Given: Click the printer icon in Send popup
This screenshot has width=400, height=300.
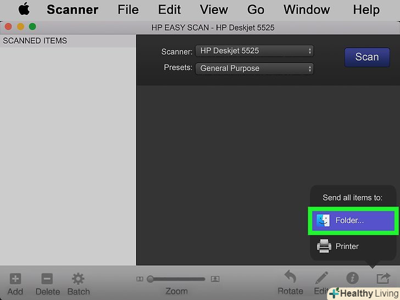Looking at the screenshot, I should pos(324,246).
